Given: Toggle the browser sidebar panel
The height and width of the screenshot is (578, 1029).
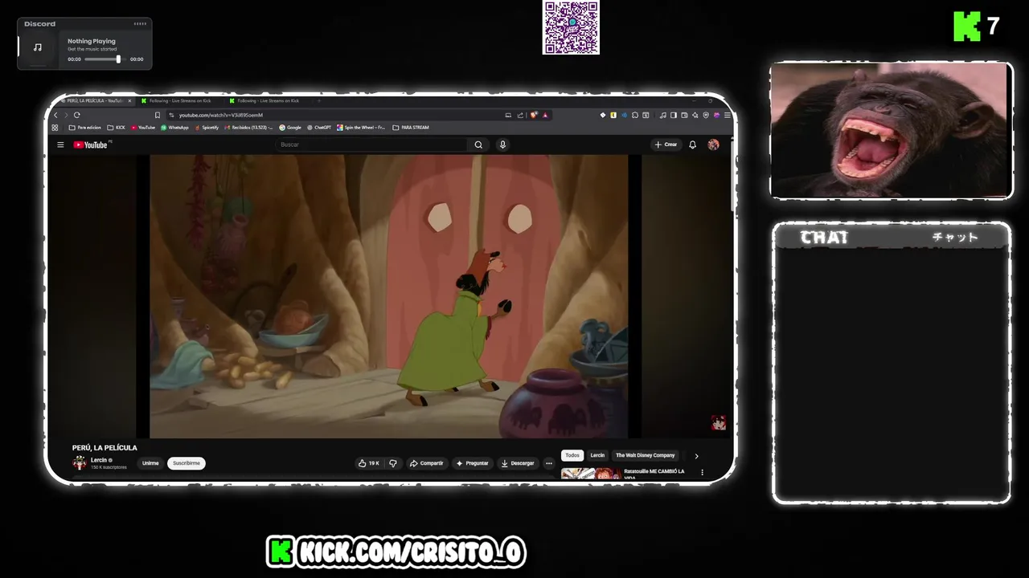Looking at the screenshot, I should coord(674,115).
